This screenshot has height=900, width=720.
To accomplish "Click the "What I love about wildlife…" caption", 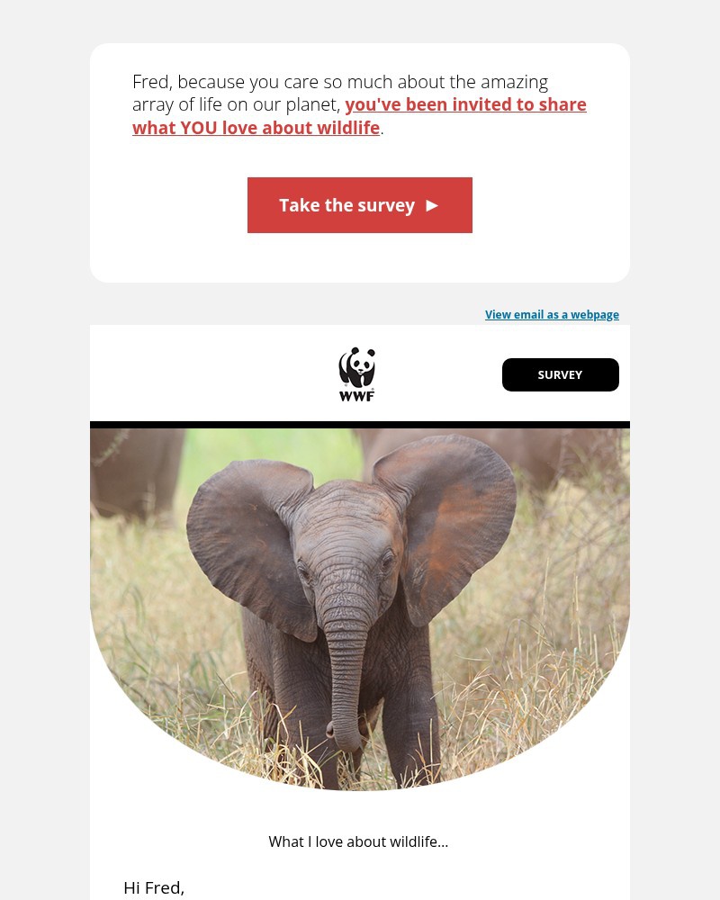I will pos(358,841).
